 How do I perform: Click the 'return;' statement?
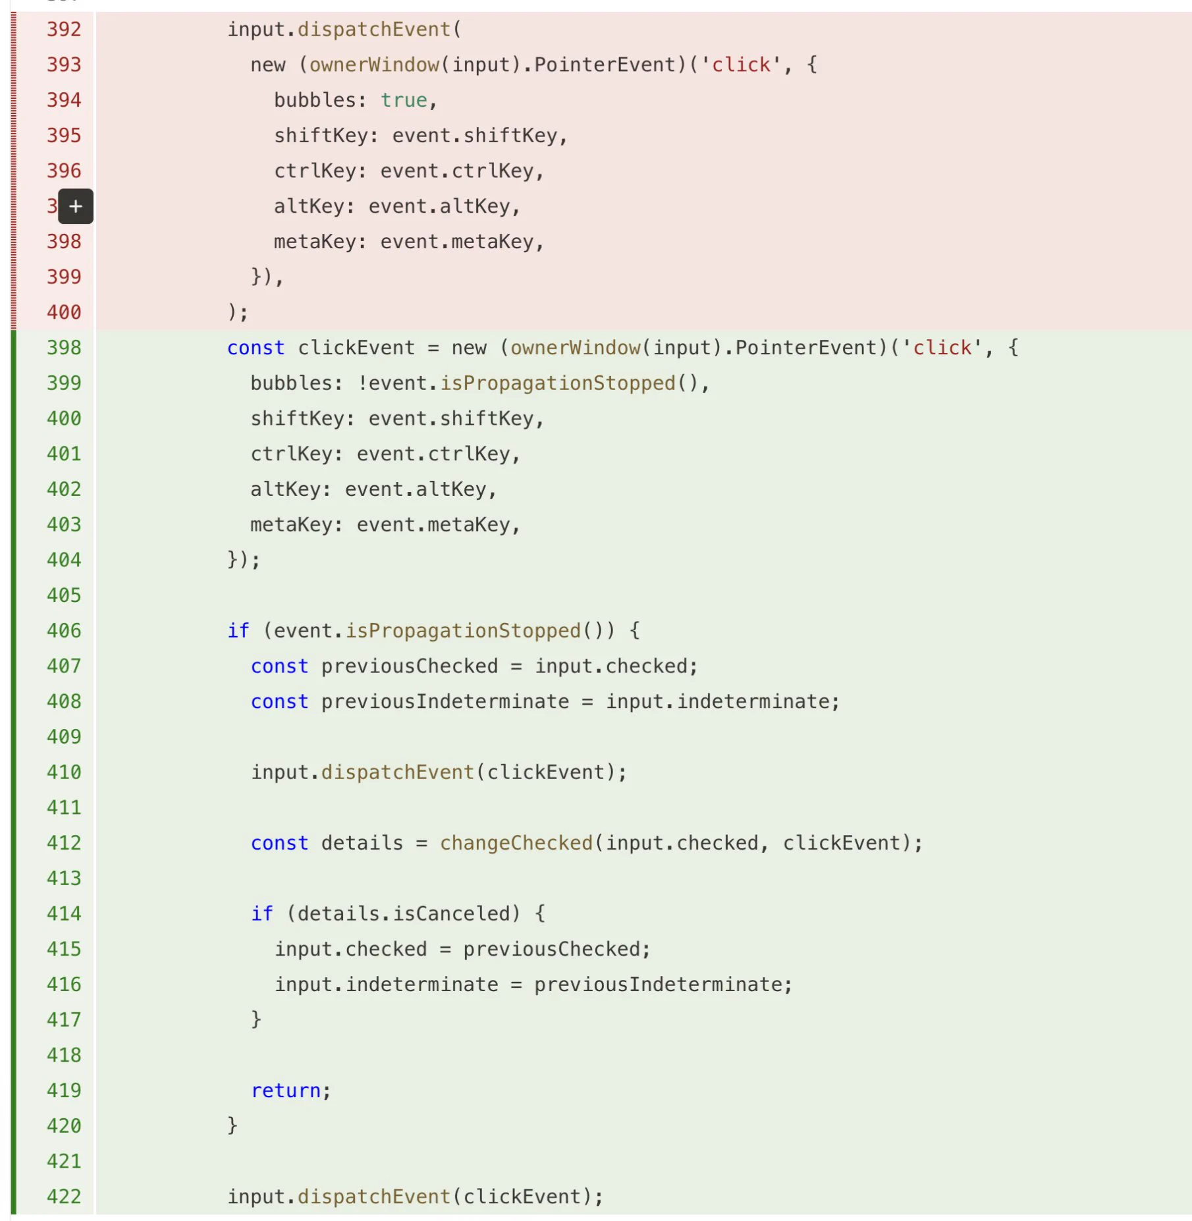click(290, 1091)
